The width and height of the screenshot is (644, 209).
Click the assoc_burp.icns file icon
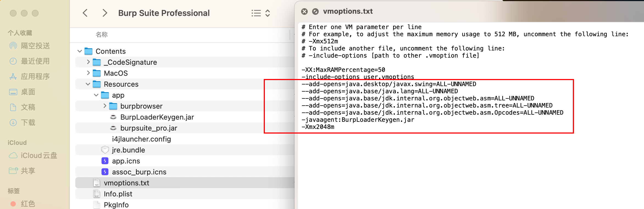point(105,172)
